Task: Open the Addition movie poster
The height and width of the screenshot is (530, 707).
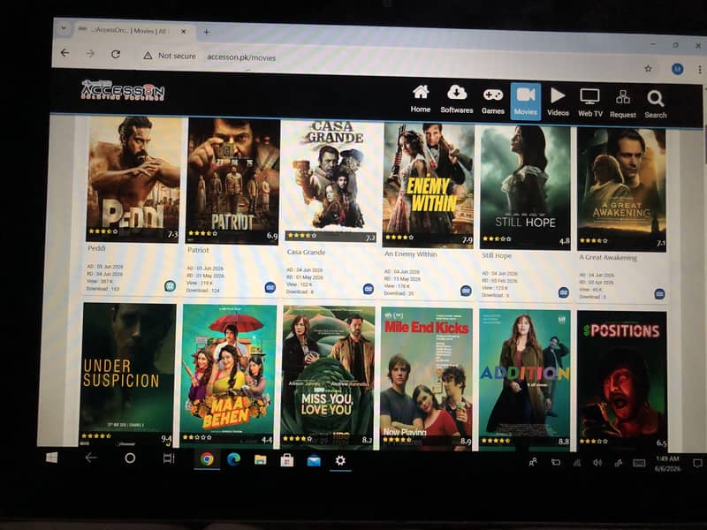Action: [x=524, y=381]
